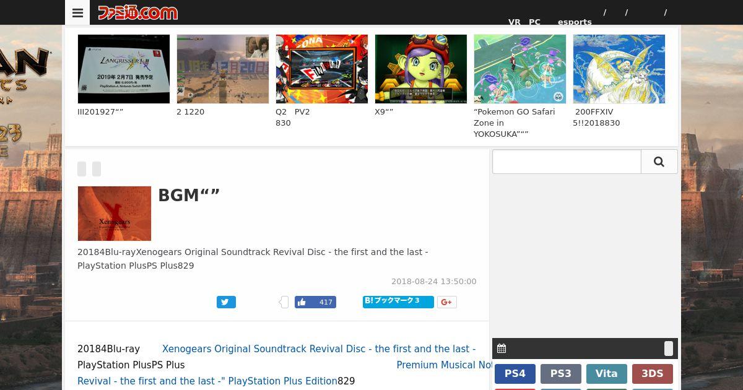This screenshot has width=743, height=390.
Task: Open the Langrisser I & II article thumbnail
Action: tap(124, 69)
